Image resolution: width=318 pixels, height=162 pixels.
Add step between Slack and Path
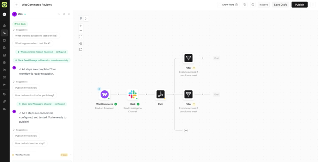[147, 94]
